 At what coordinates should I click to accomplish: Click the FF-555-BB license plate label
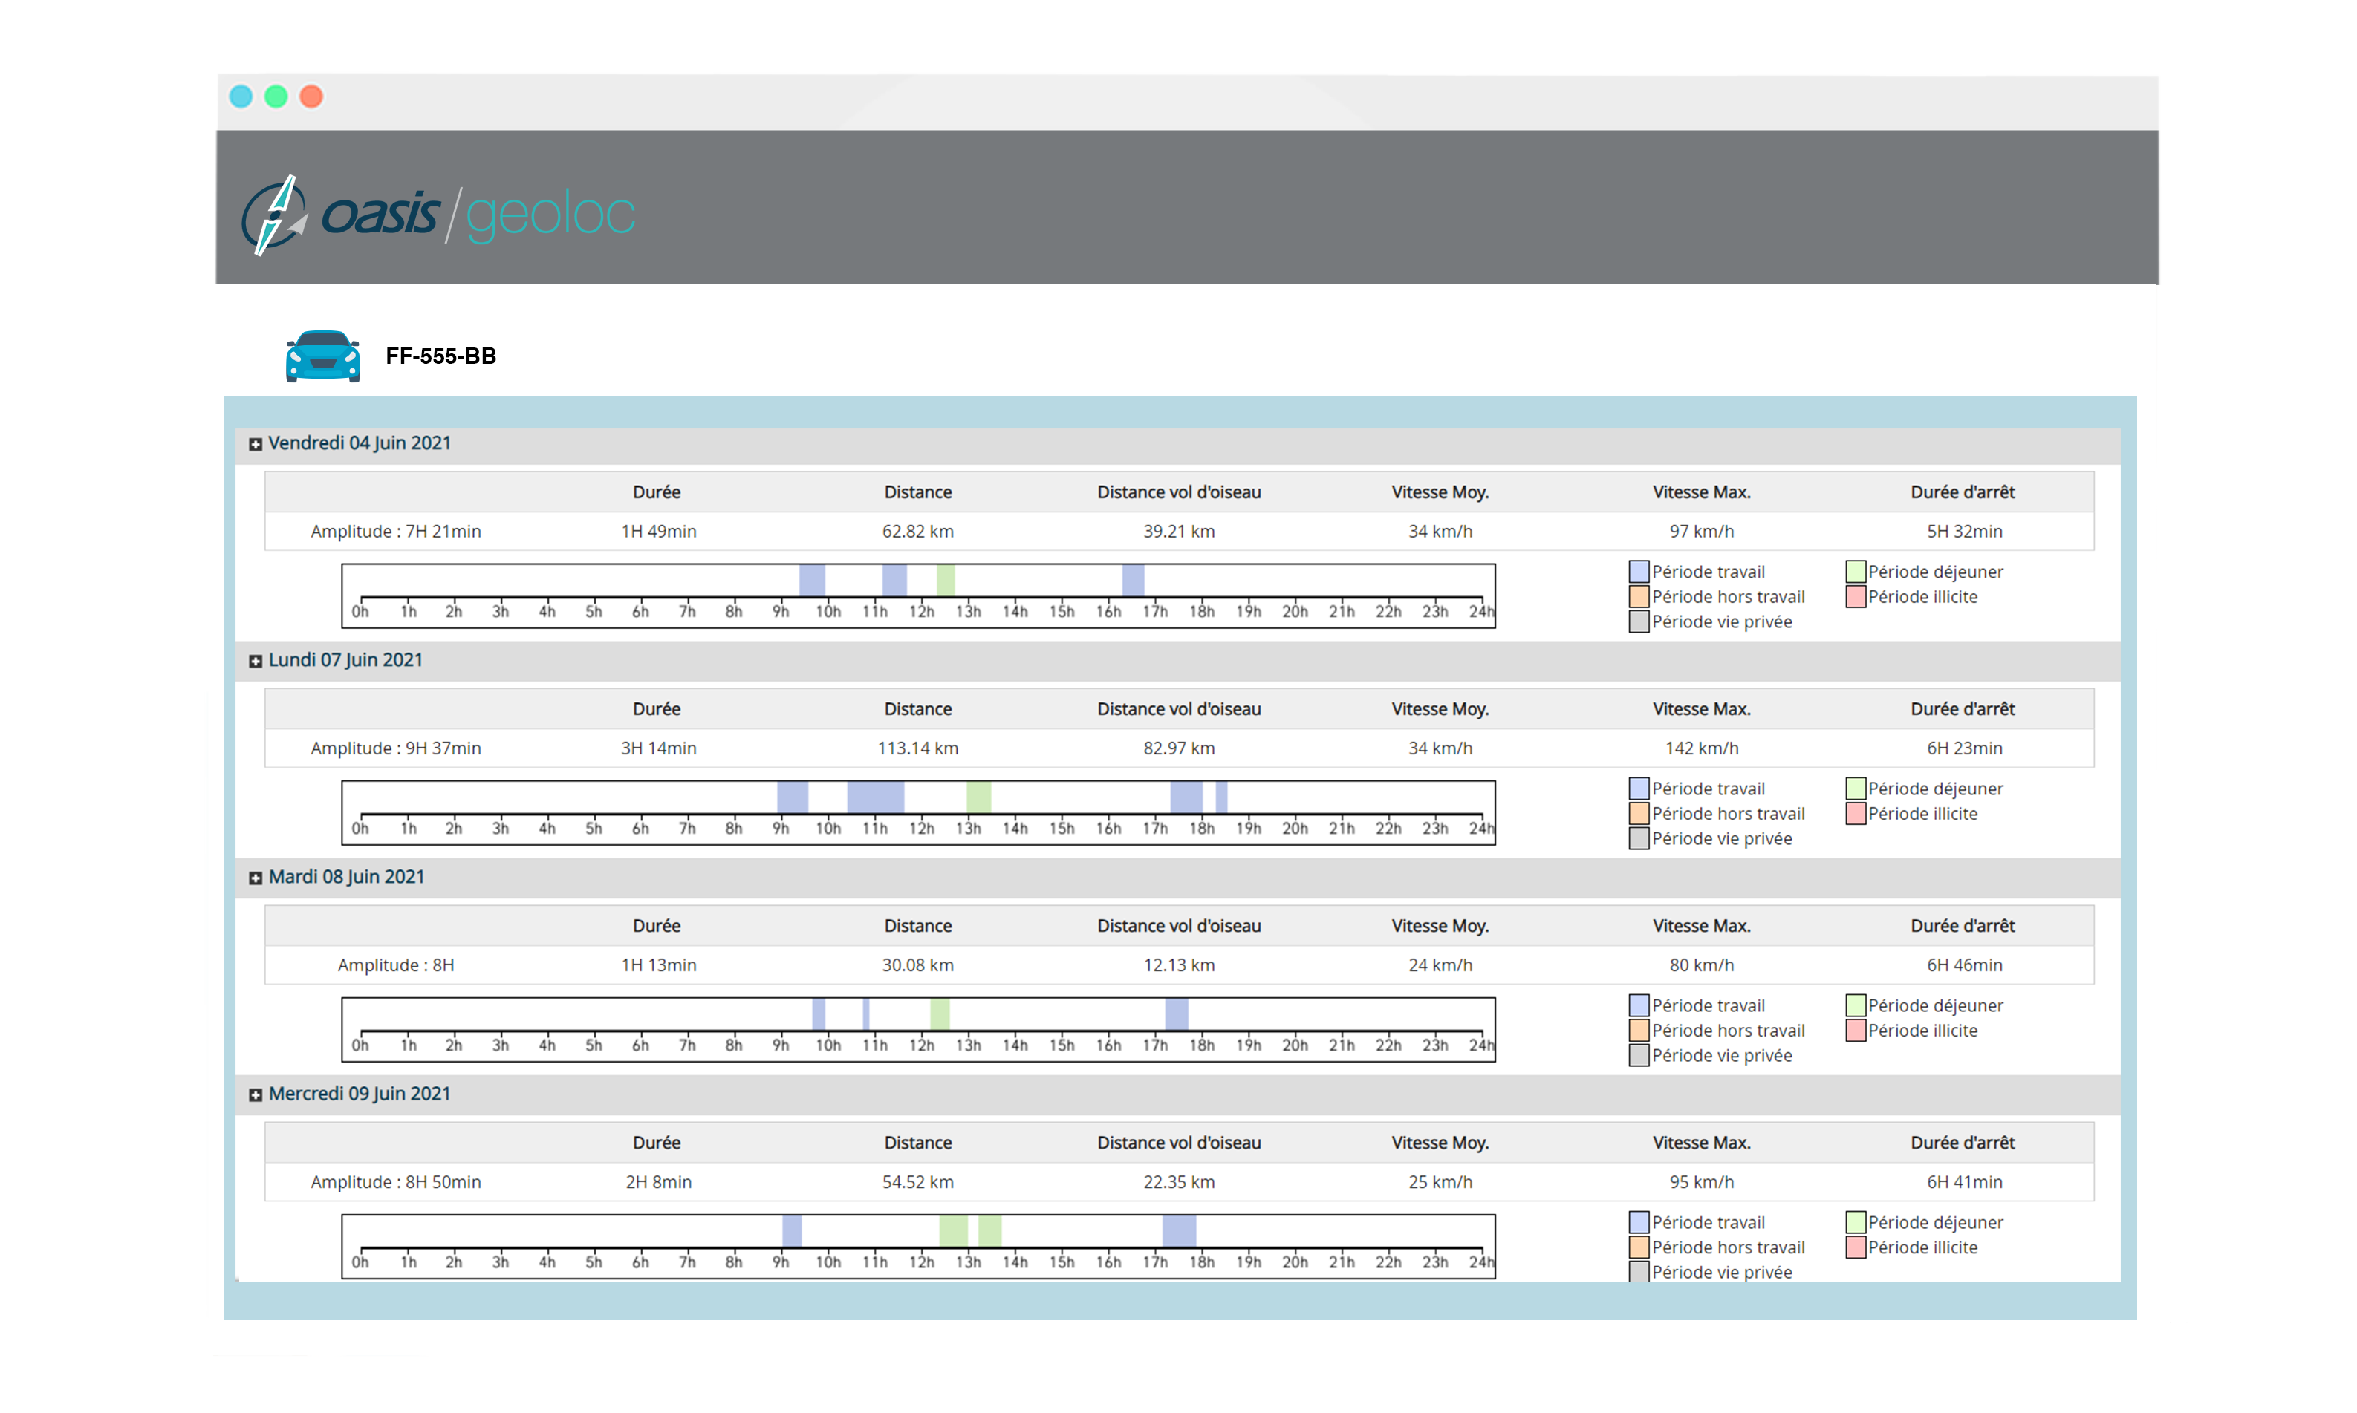441,356
